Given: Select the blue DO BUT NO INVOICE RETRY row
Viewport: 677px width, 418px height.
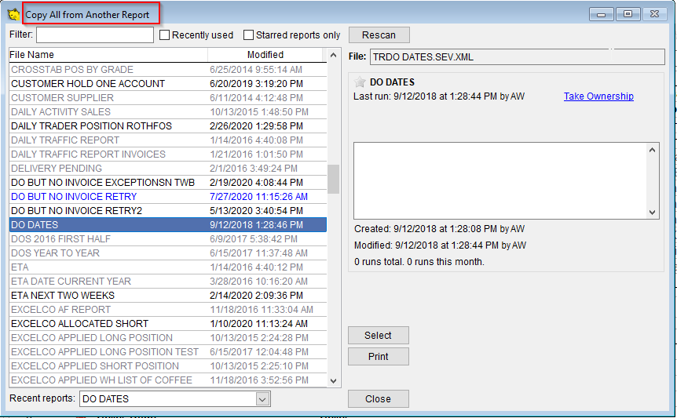Looking at the screenshot, I should tap(168, 197).
